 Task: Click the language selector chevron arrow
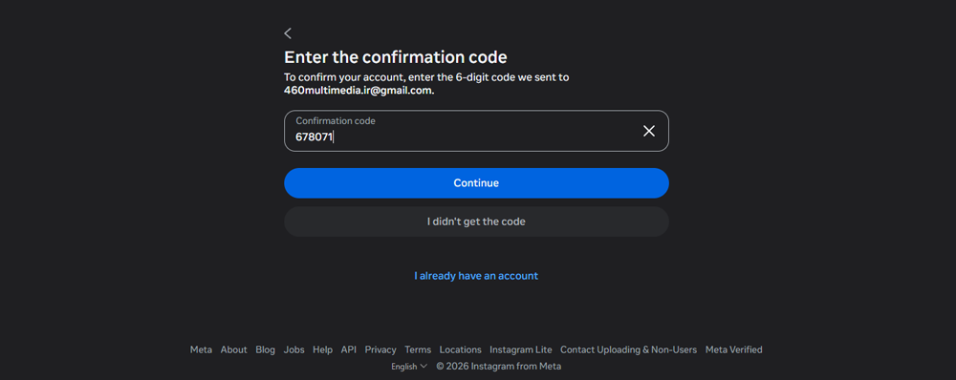pyautogui.click(x=424, y=367)
